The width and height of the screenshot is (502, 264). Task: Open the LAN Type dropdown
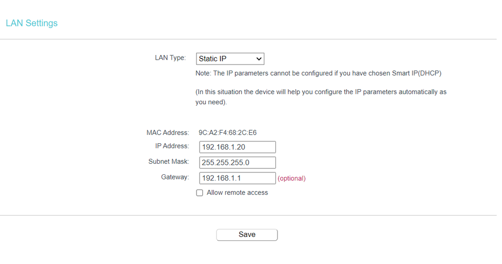click(230, 59)
